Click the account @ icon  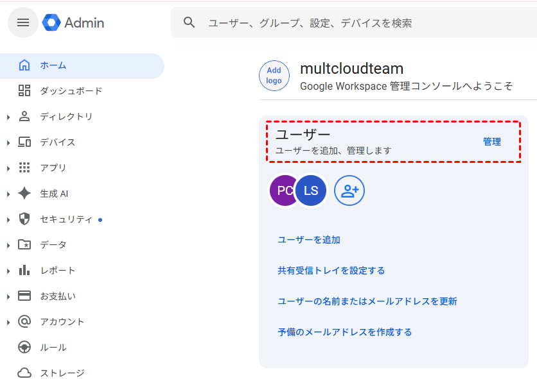(x=24, y=321)
